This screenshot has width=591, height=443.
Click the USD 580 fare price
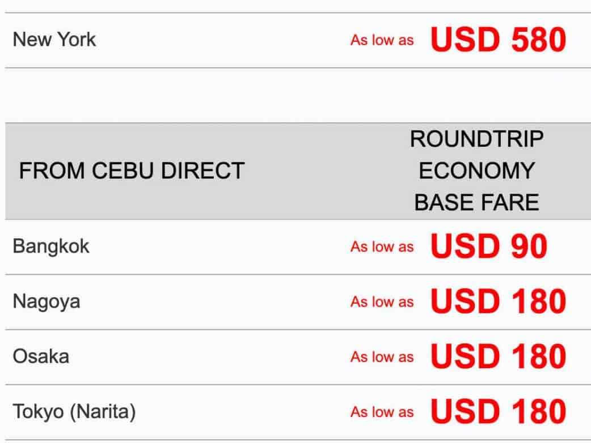click(x=498, y=40)
